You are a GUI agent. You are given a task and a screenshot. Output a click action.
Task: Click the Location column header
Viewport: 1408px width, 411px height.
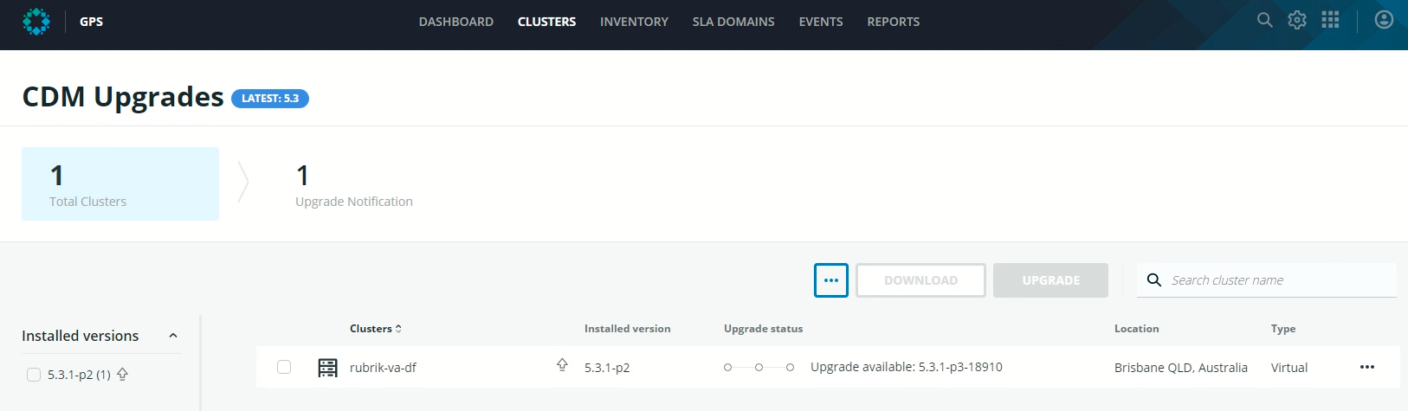1137,329
